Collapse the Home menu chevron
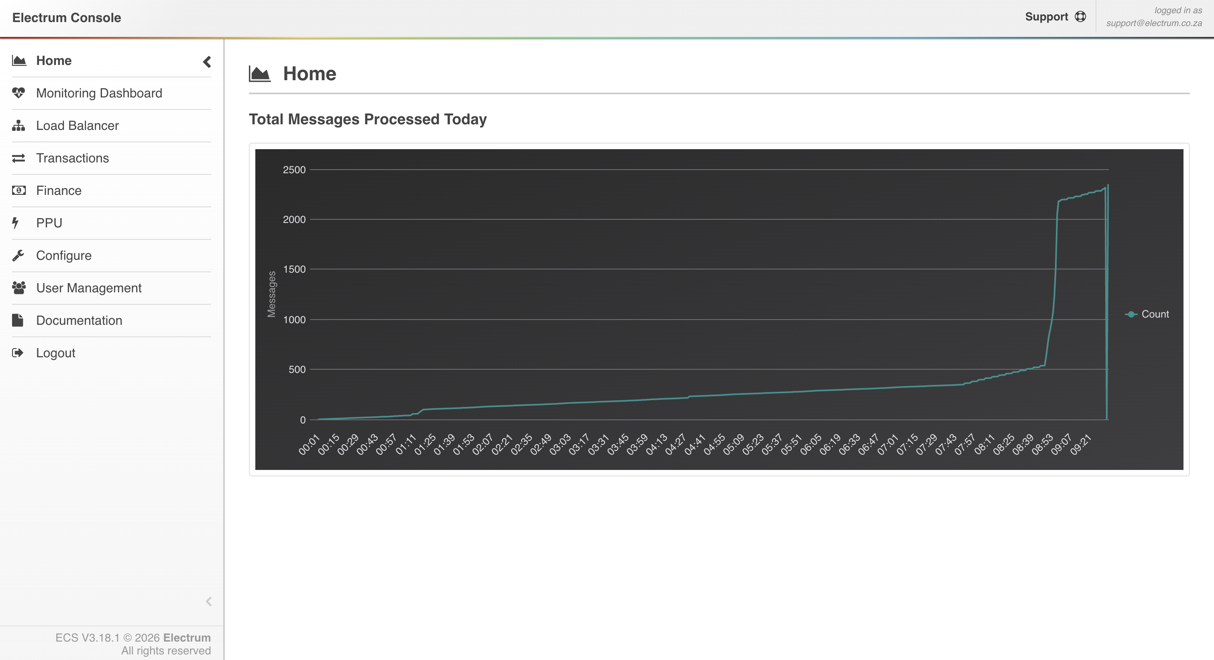The height and width of the screenshot is (660, 1214). click(x=207, y=62)
